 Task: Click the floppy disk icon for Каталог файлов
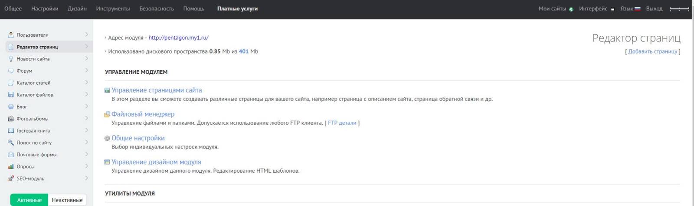pos(11,95)
